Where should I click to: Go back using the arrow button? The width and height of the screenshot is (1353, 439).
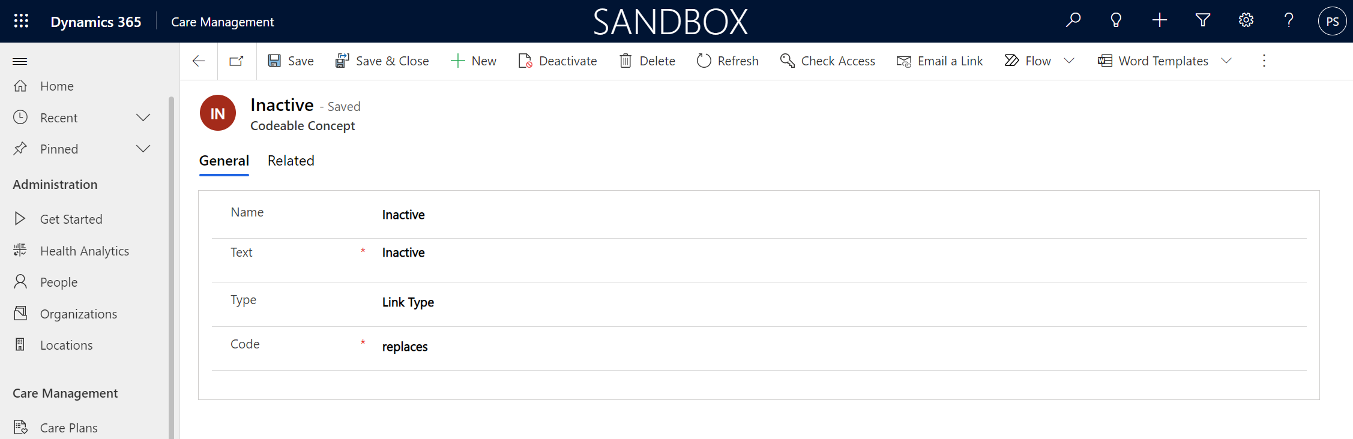click(199, 61)
